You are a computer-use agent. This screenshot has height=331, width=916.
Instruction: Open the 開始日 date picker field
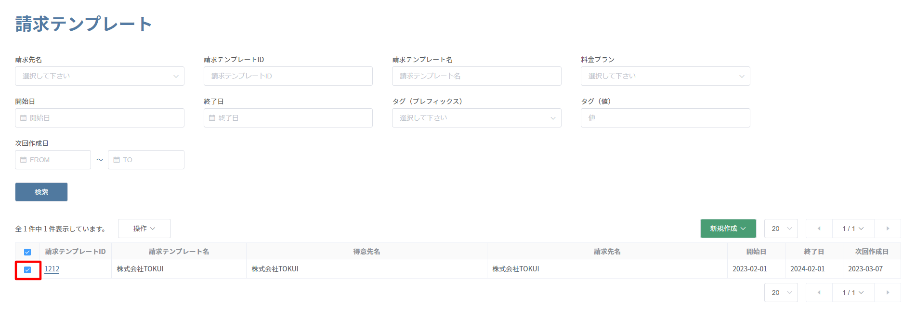click(x=100, y=118)
